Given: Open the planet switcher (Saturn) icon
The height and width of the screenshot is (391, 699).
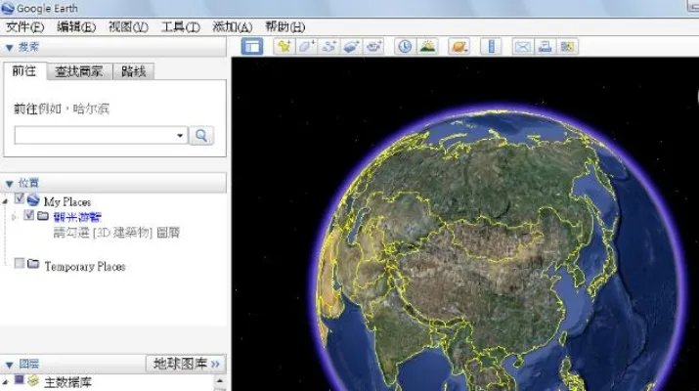Looking at the screenshot, I should tap(459, 46).
